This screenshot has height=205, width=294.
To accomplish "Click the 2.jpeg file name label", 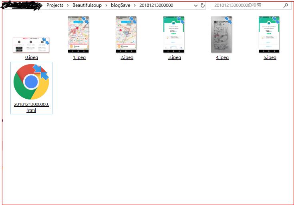I will click(x=127, y=57).
